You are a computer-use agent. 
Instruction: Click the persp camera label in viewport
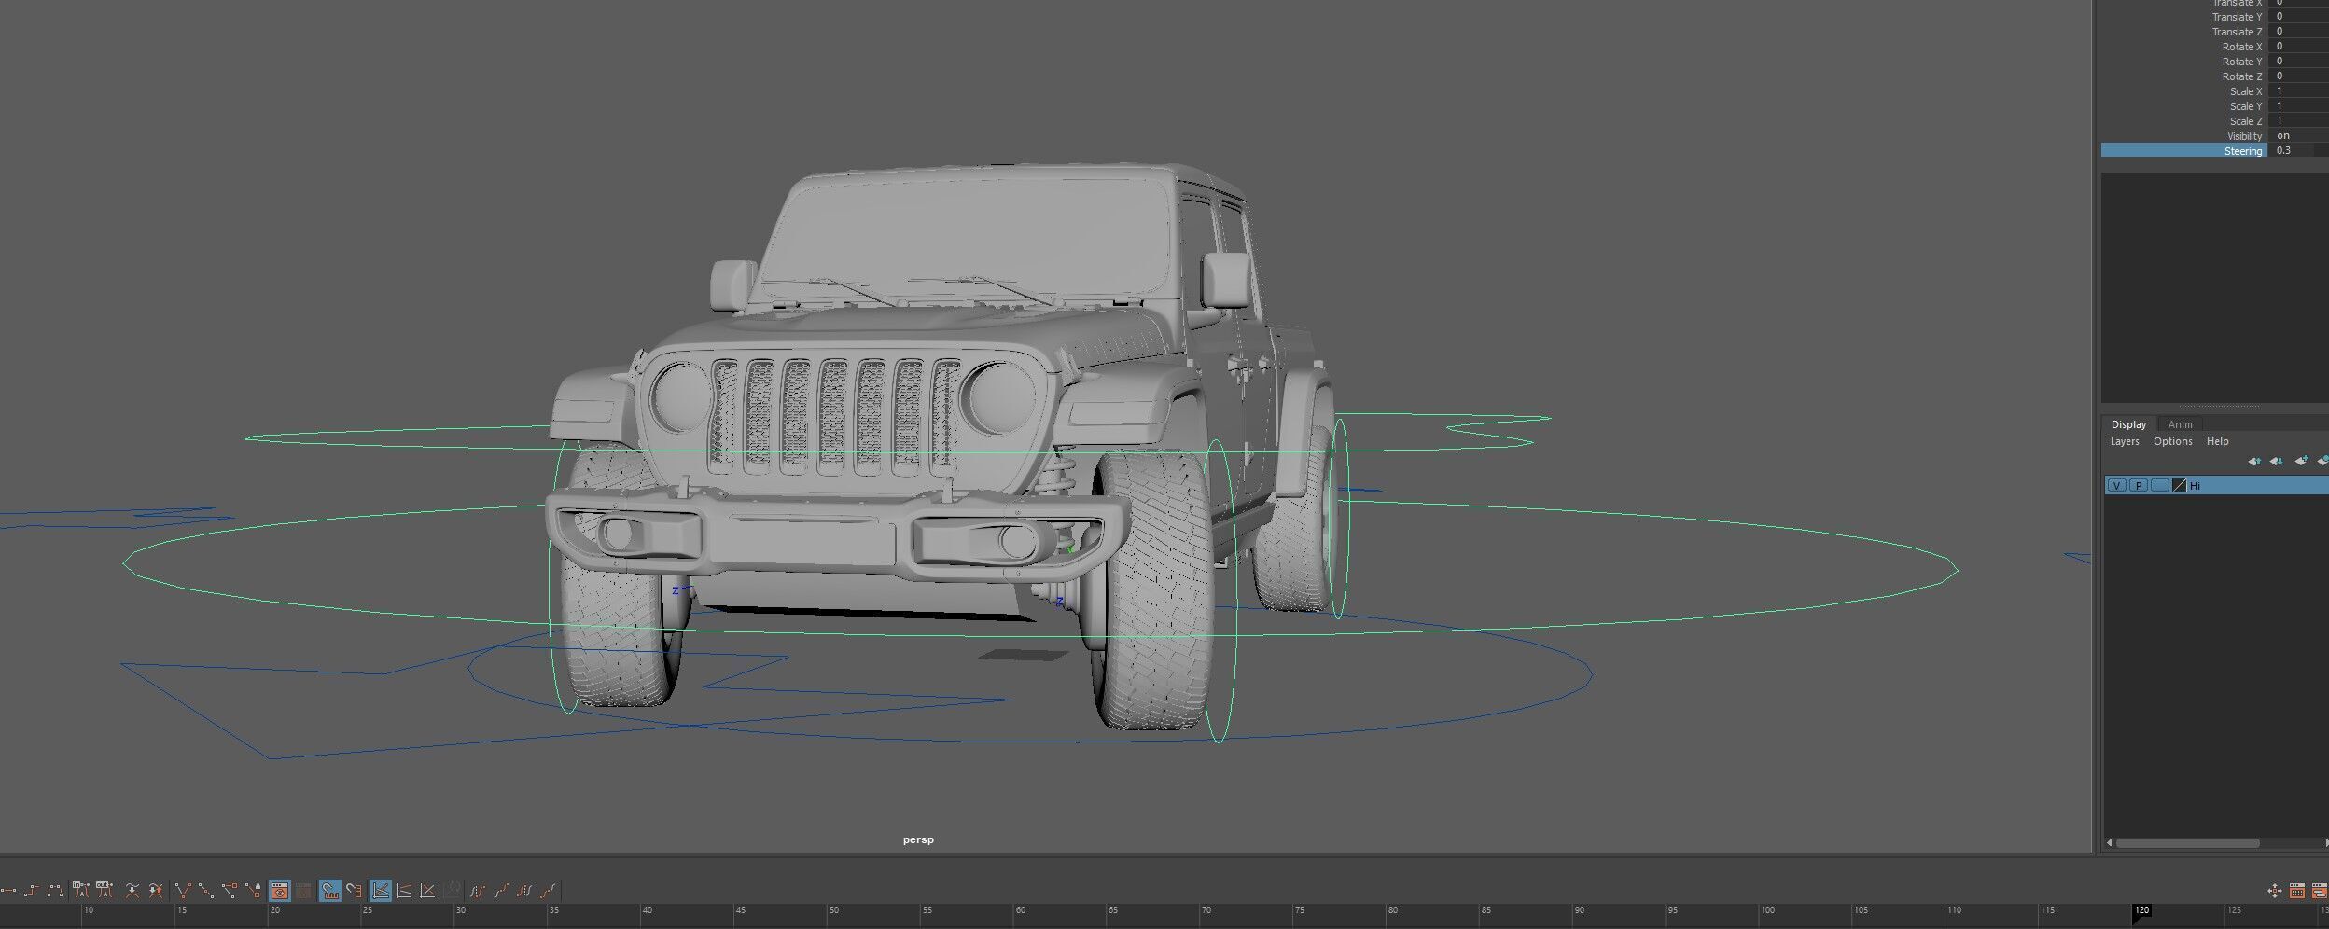918,839
